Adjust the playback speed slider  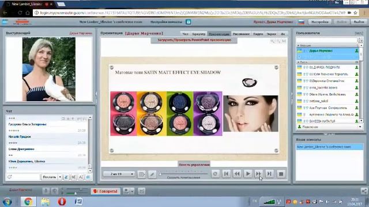coord(183,174)
